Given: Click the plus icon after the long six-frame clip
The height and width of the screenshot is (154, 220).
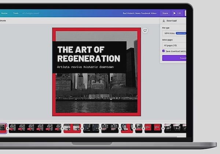Looking at the screenshot, I should click(63, 128).
